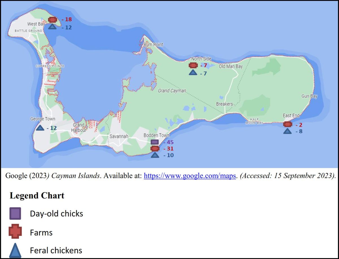
Task: Select the farm marker at North Side
Action: [x=193, y=66]
